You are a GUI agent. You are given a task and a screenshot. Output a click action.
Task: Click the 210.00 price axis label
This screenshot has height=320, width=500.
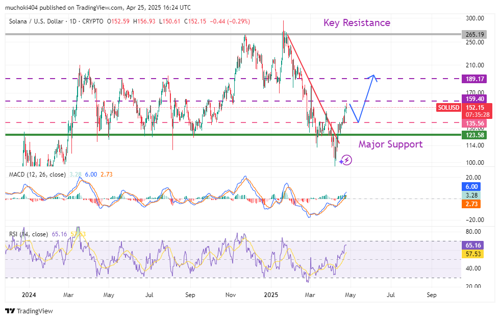pyautogui.click(x=475, y=65)
